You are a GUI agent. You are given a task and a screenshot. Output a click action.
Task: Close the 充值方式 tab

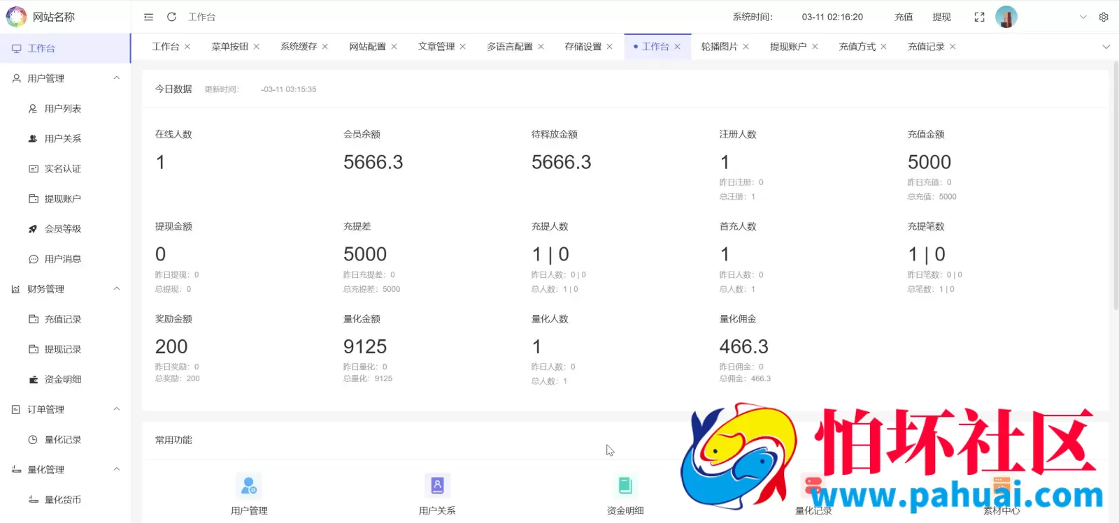click(884, 47)
